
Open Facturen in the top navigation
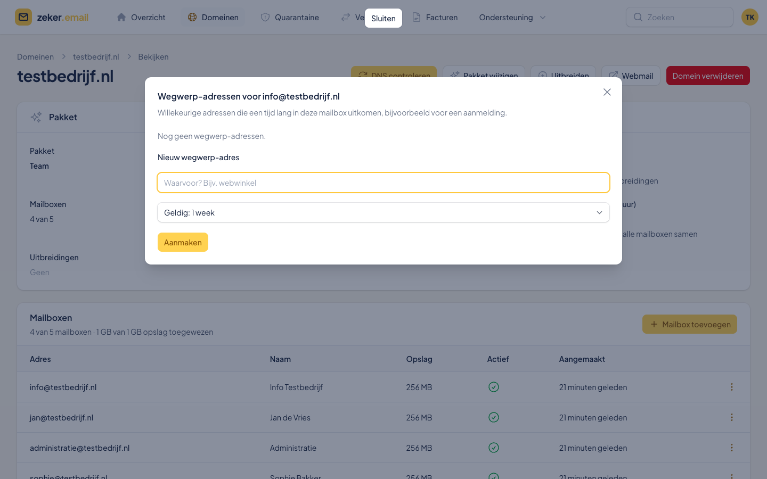435,18
